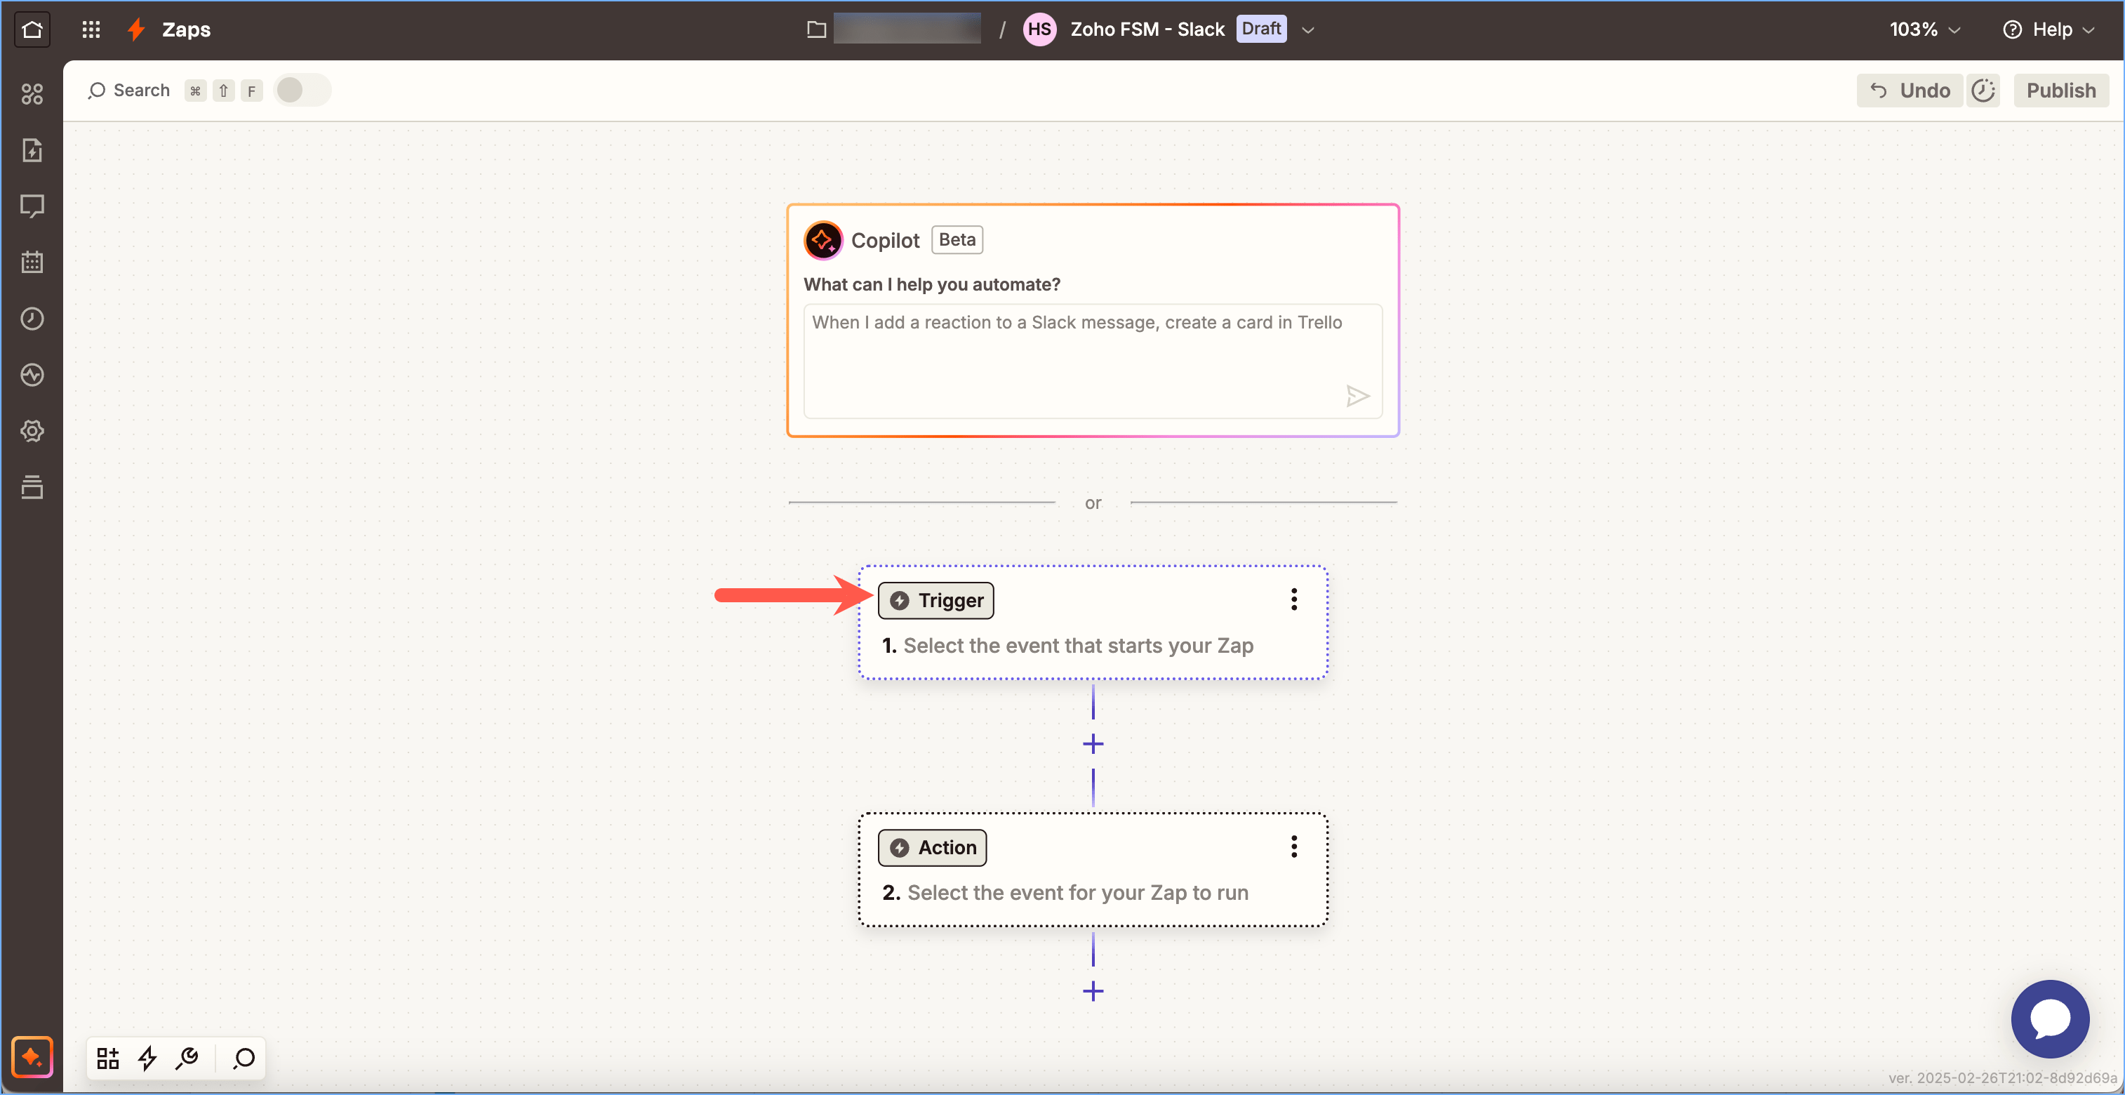Open the chat support bubble
This screenshot has height=1095, width=2125.
(2049, 1018)
